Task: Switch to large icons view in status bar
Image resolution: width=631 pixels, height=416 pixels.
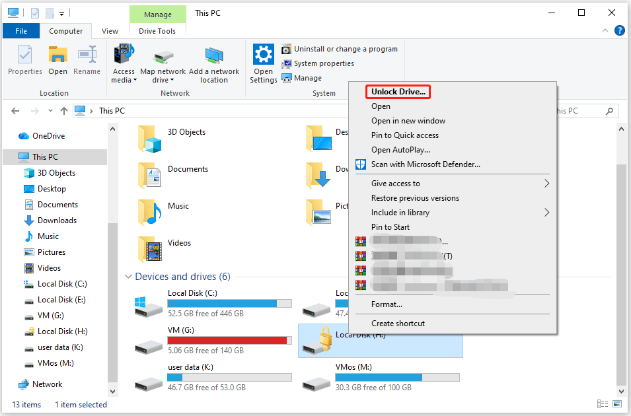Action: click(x=617, y=403)
